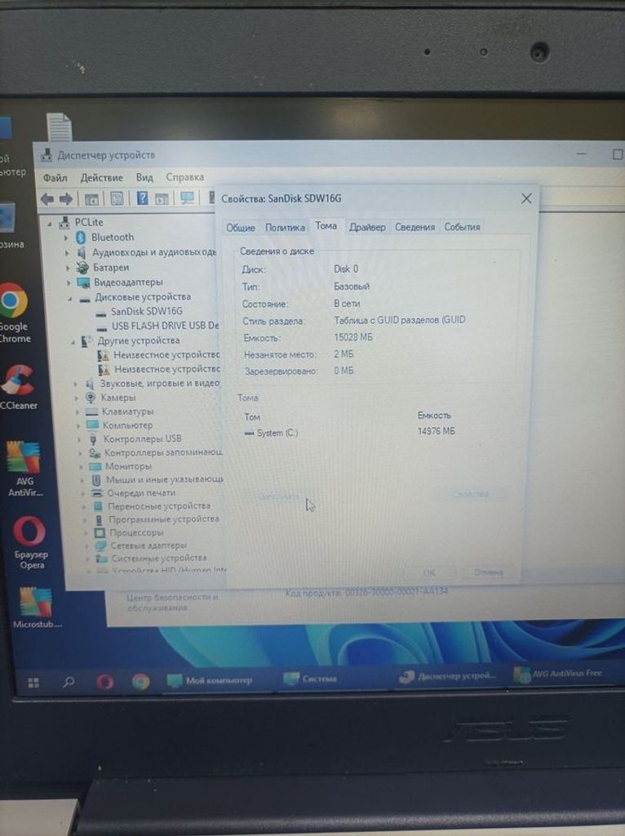Image resolution: width=625 pixels, height=836 pixels.
Task: Collapse the Дисковые устройства tree node
Action: click(x=69, y=298)
